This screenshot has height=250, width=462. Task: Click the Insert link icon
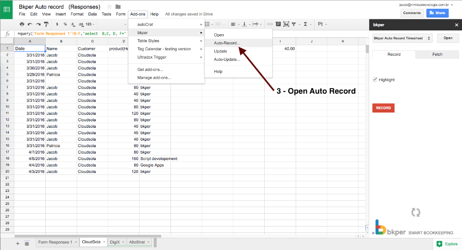(270, 24)
